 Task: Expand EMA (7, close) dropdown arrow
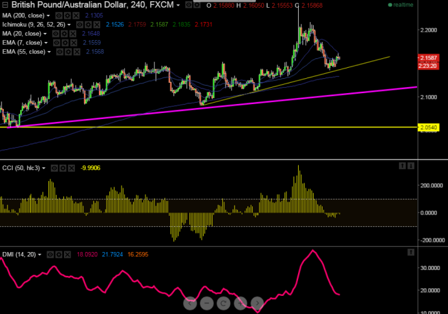click(46, 43)
